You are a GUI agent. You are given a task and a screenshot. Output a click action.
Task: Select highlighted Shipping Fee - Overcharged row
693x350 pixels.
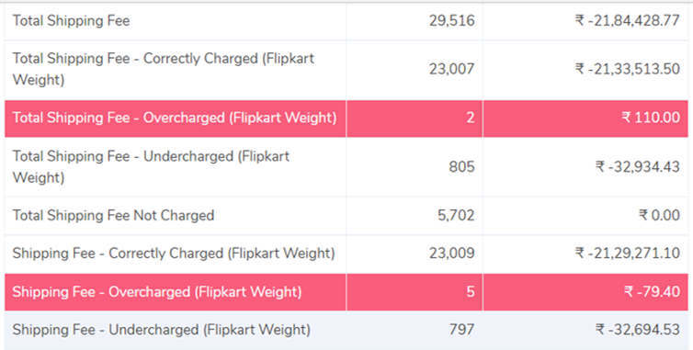point(346,292)
